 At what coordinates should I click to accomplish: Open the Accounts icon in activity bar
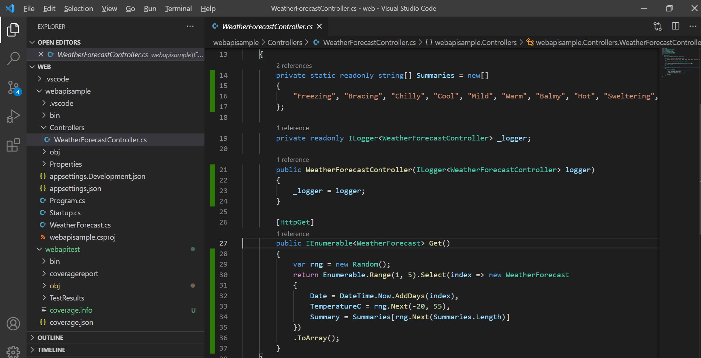(x=13, y=324)
